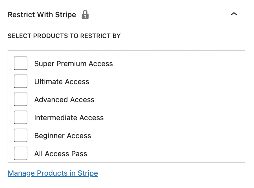Click the Select Products To Restrict By heading
The image size is (254, 188).
[64, 36]
